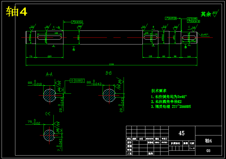Click the yellow 轴4 drawing title
Screen dimensions: 226x159
[16, 12]
